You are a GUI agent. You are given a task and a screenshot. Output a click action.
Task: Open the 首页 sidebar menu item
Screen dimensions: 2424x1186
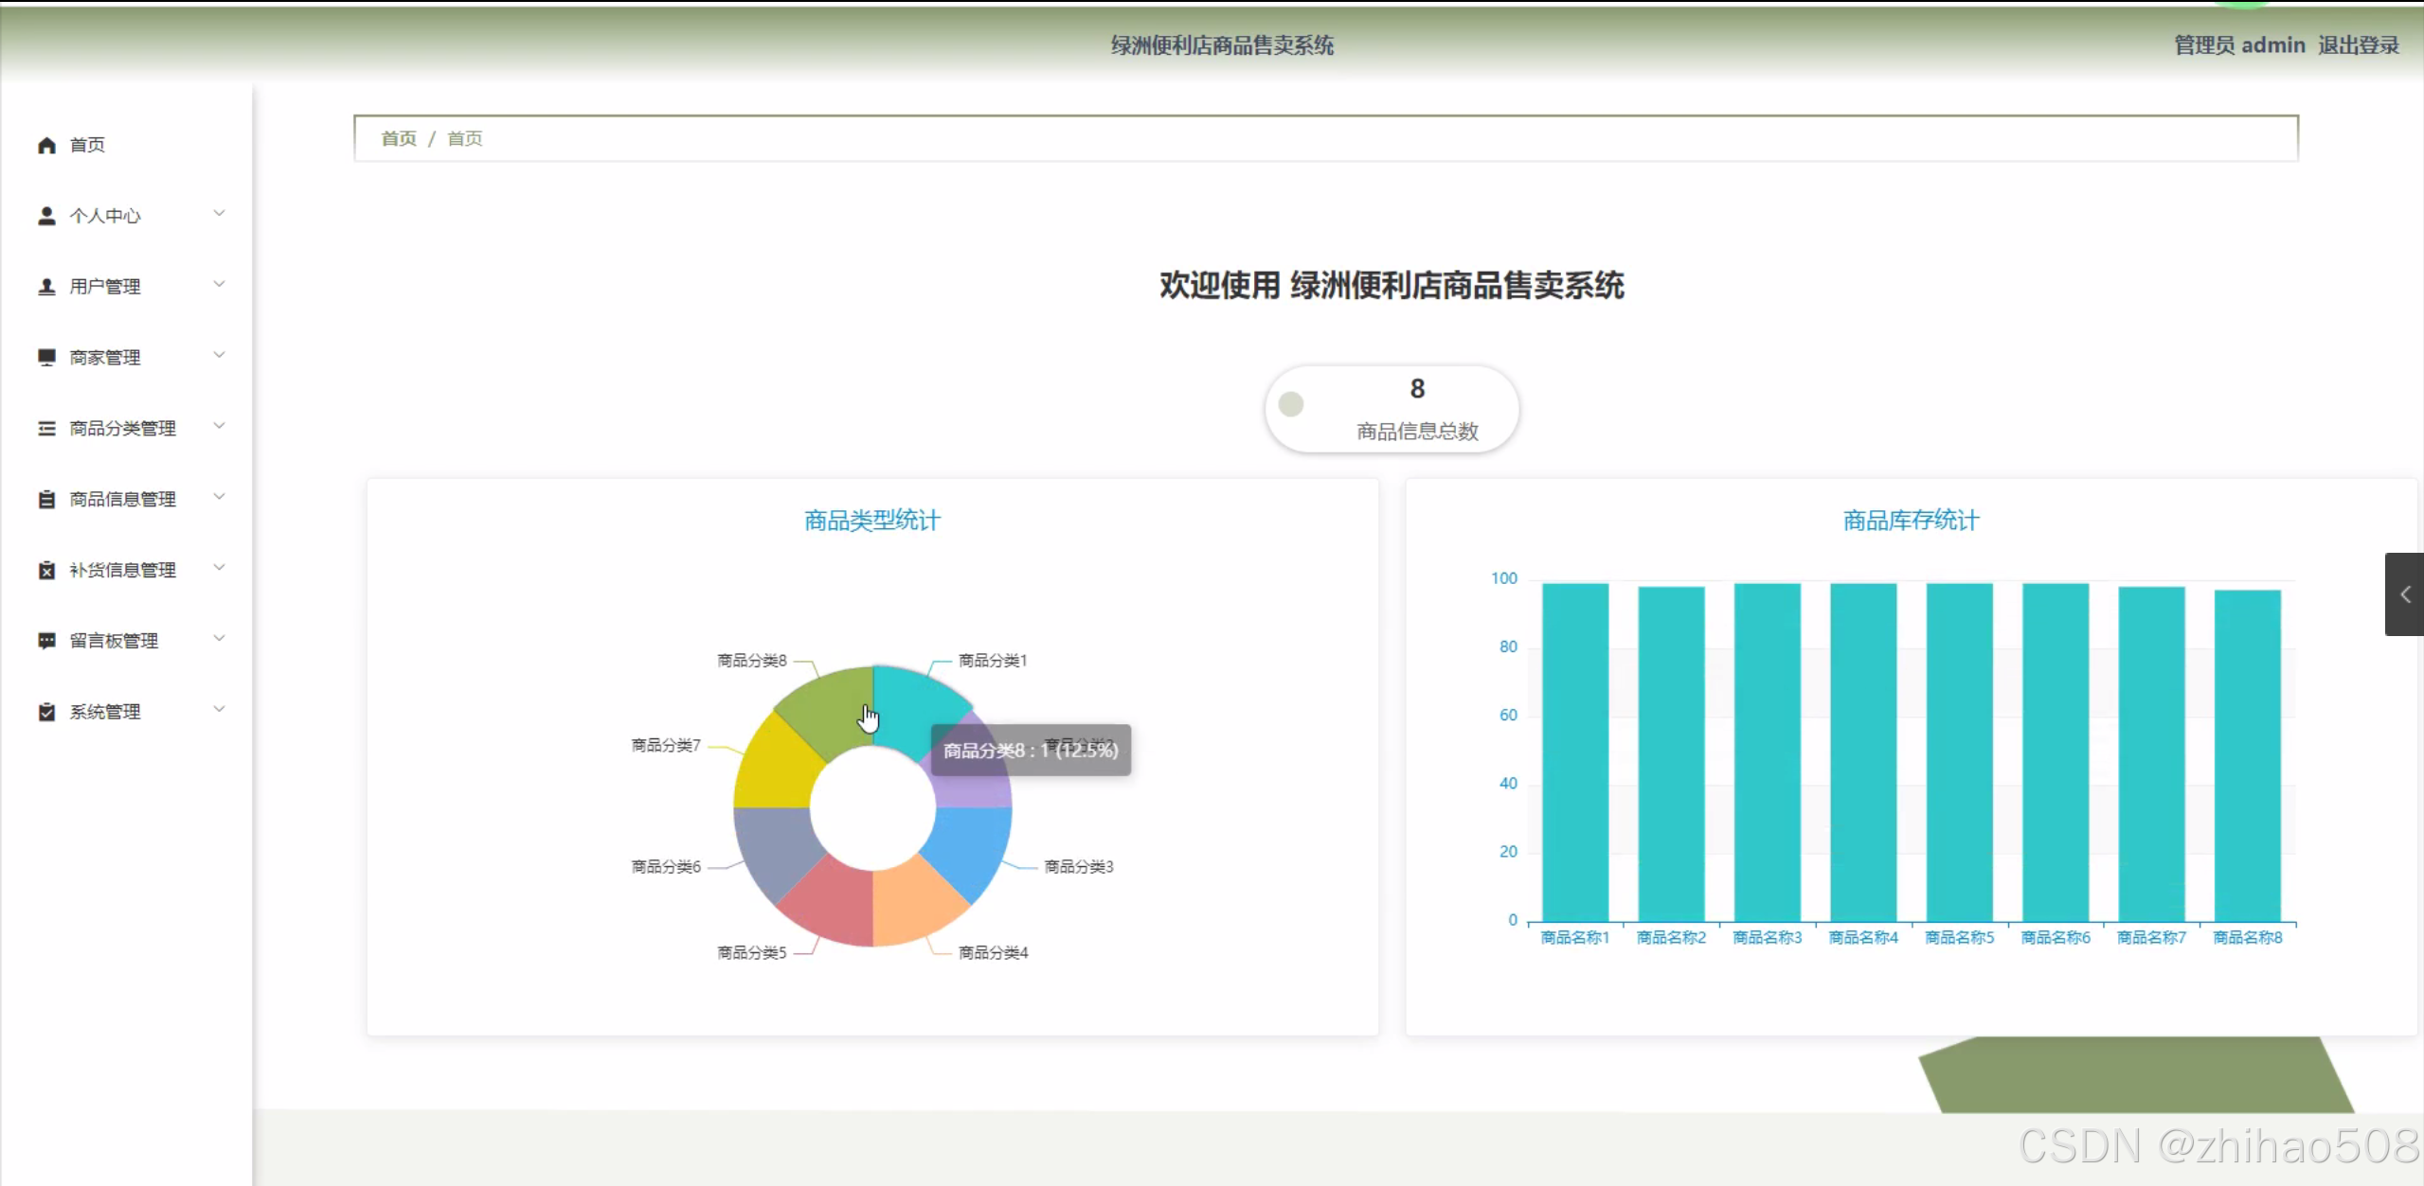pyautogui.click(x=87, y=145)
